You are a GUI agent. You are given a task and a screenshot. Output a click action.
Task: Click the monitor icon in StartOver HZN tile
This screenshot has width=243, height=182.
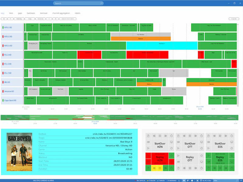pos(171,142)
